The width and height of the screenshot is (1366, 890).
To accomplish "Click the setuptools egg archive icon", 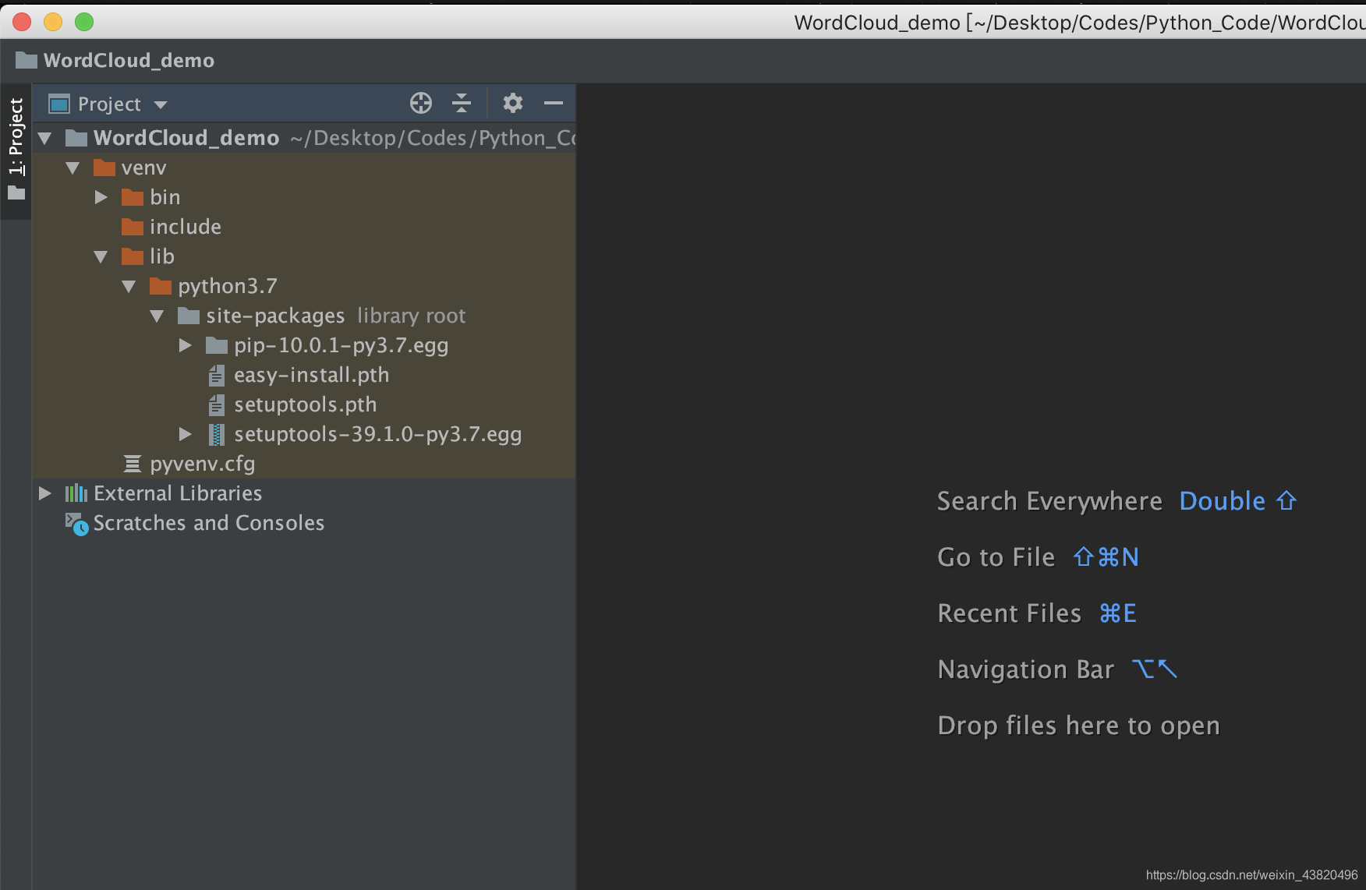I will coord(217,435).
